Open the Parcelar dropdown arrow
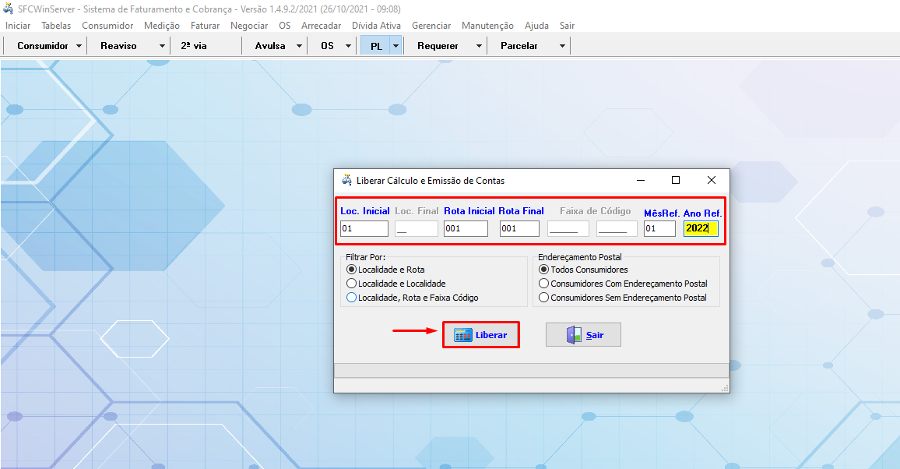This screenshot has height=469, width=900. tap(562, 46)
